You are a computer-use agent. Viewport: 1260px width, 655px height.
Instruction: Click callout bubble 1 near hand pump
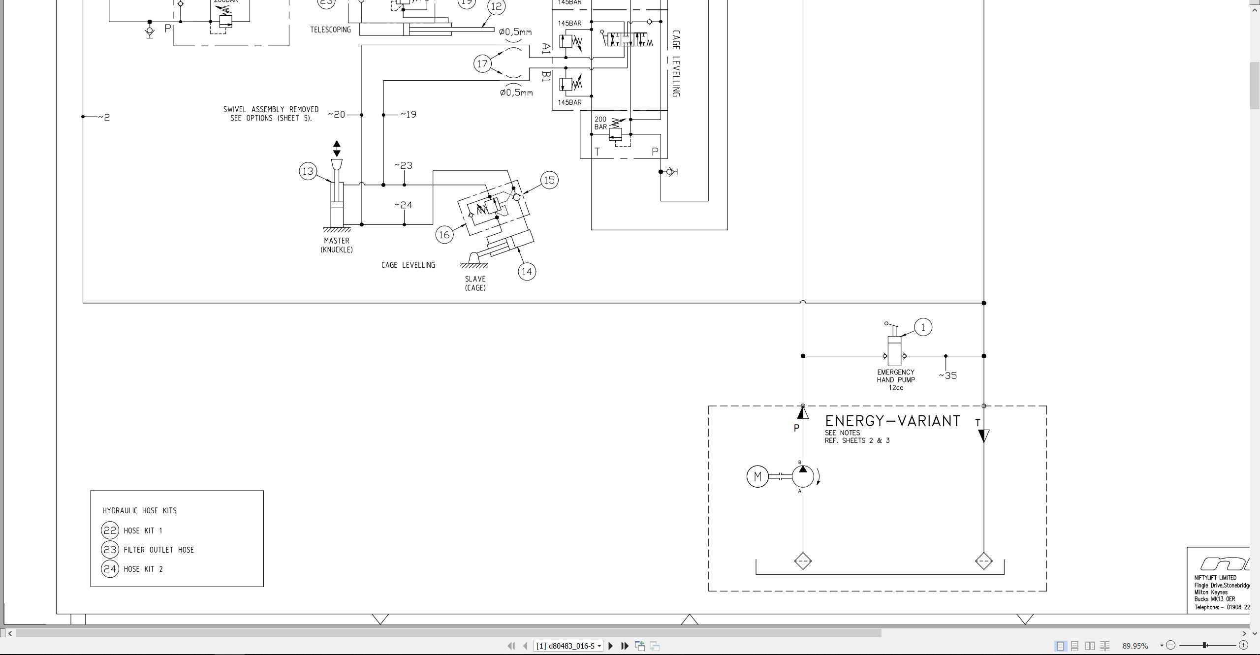click(x=923, y=327)
